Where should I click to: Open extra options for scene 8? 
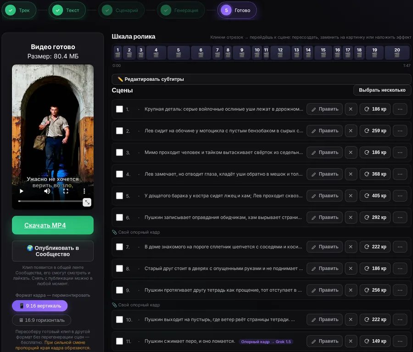click(400, 268)
